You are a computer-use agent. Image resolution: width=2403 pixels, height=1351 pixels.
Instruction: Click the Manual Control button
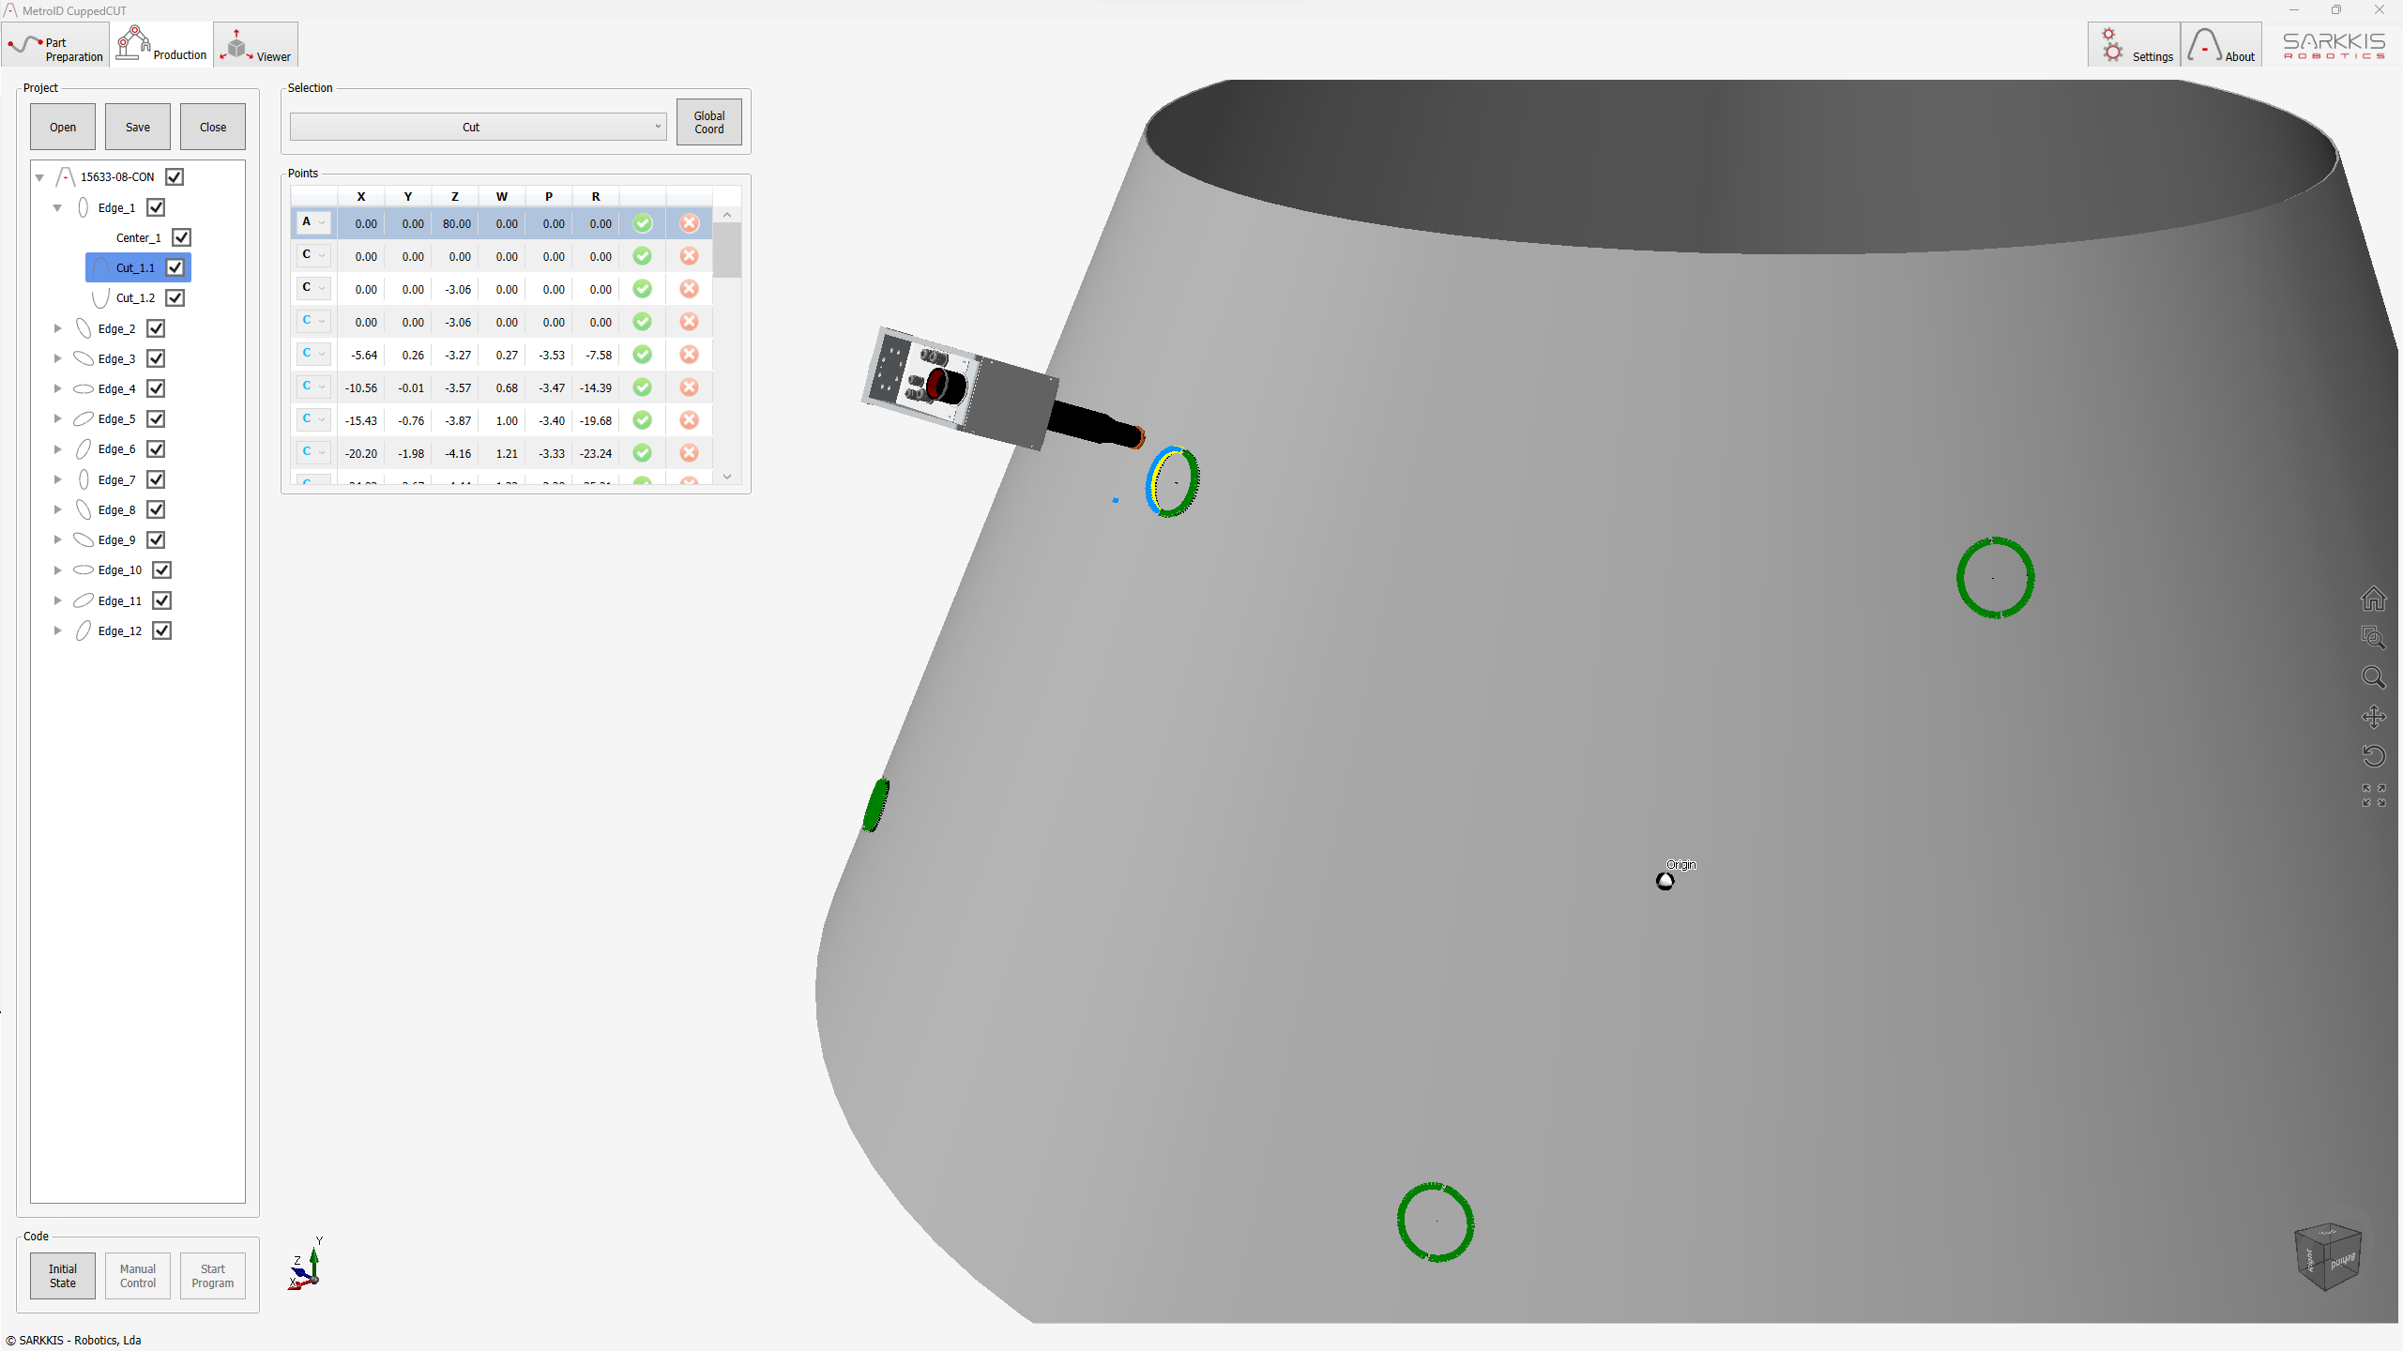[x=138, y=1276]
